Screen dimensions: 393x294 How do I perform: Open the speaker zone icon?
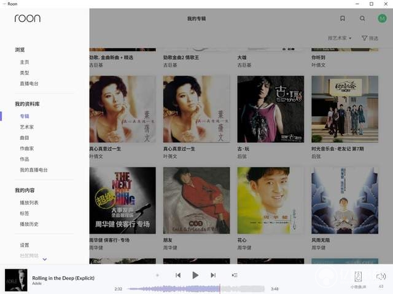tap(358, 277)
